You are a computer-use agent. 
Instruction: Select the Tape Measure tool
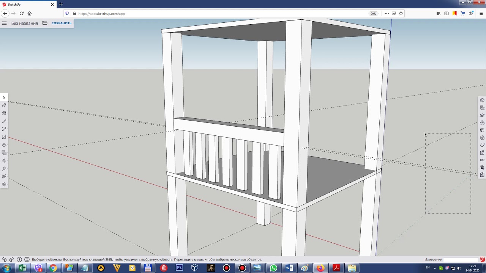(4, 169)
